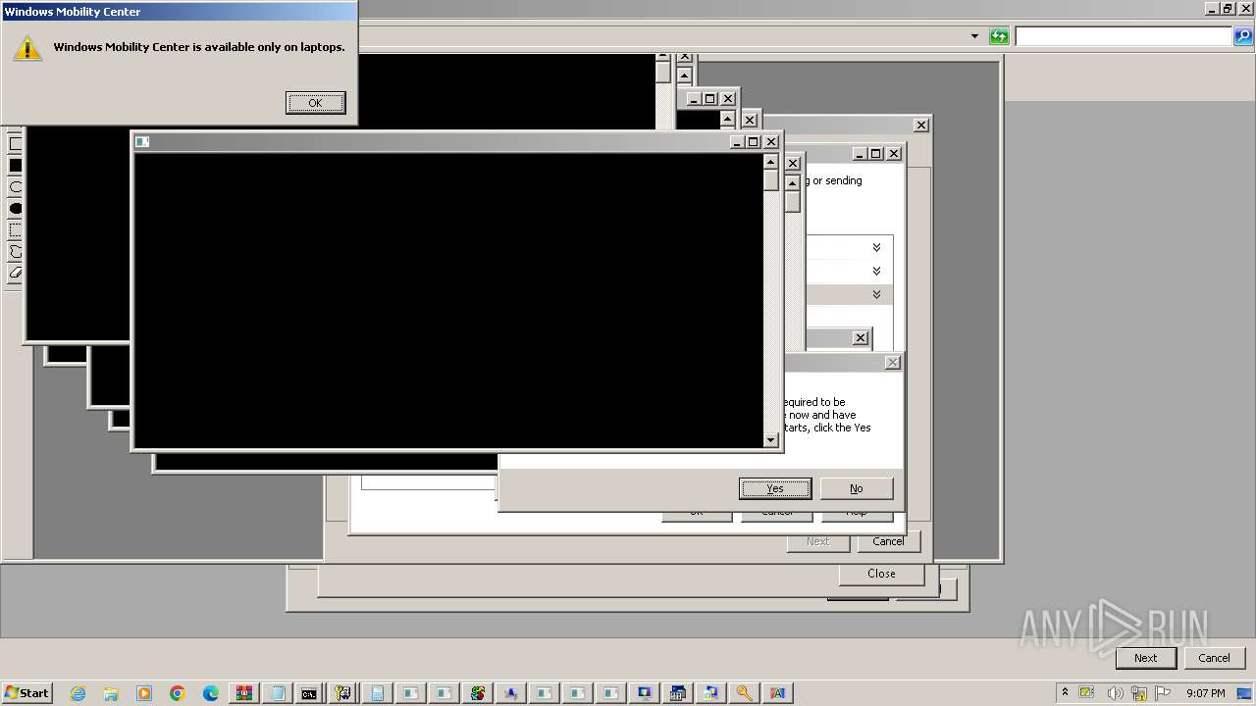
Task: Click Yes in the restart prompt
Action: click(775, 488)
